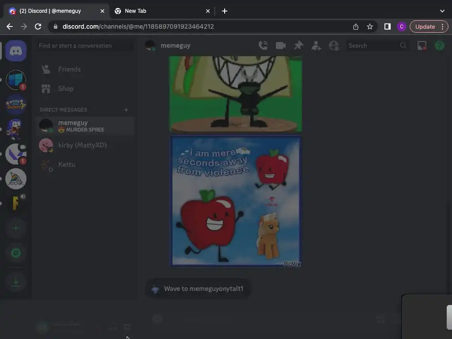Viewport: 452px width, 339px height.
Task: Select memeguy direct message
Action: [x=85, y=126]
